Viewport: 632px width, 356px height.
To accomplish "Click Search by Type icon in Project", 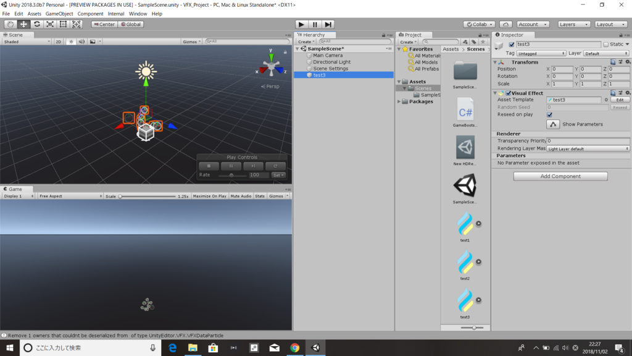I will [x=465, y=41].
